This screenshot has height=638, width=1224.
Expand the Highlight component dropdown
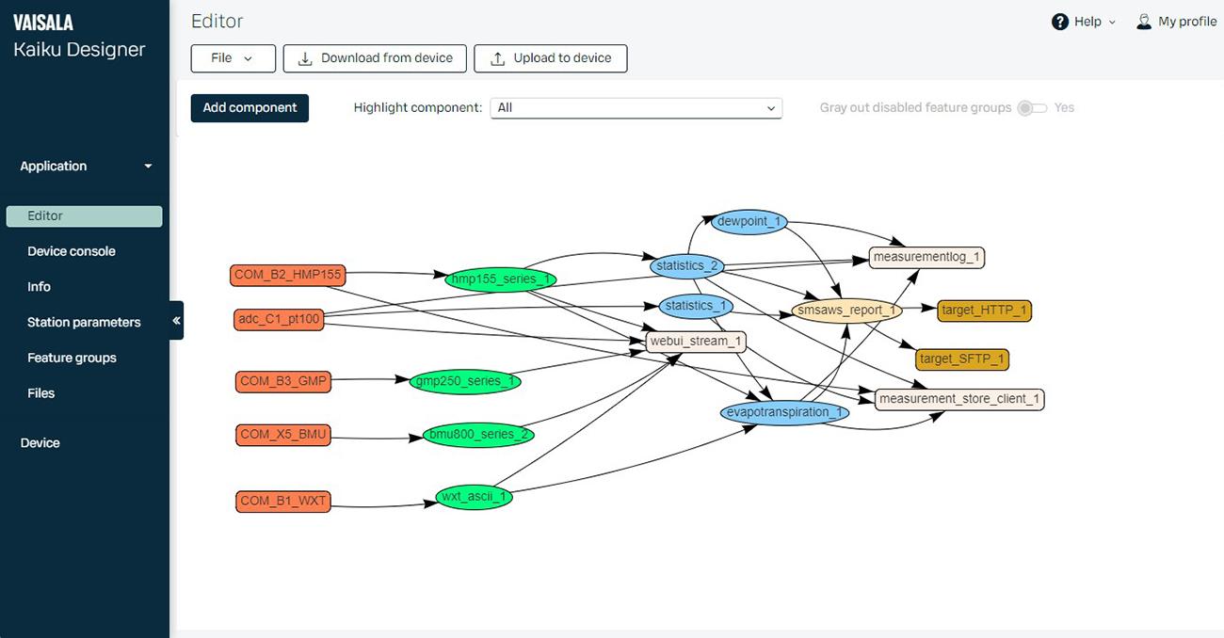(636, 107)
